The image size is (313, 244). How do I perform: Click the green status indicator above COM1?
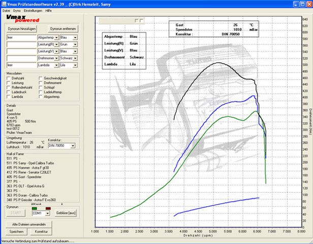(x=35, y=208)
